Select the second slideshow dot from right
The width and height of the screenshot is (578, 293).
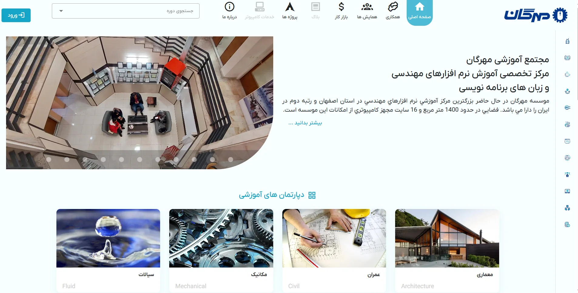212,159
